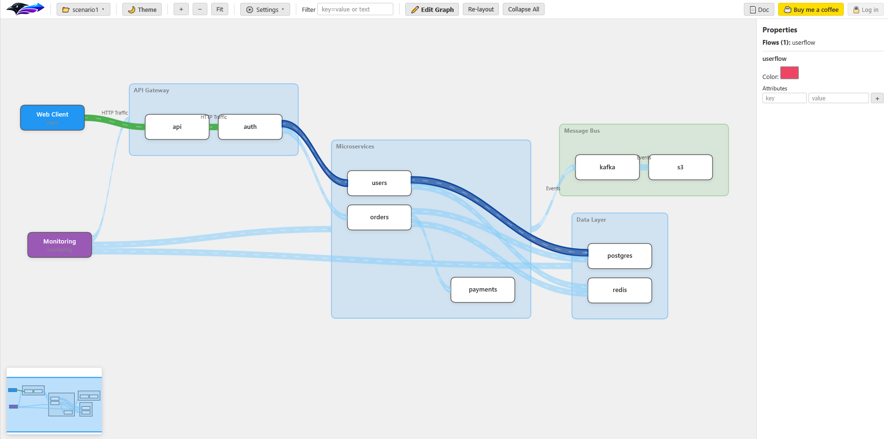Screen dimensions: 888x439
Task: Select the postgres node
Action: click(620, 256)
